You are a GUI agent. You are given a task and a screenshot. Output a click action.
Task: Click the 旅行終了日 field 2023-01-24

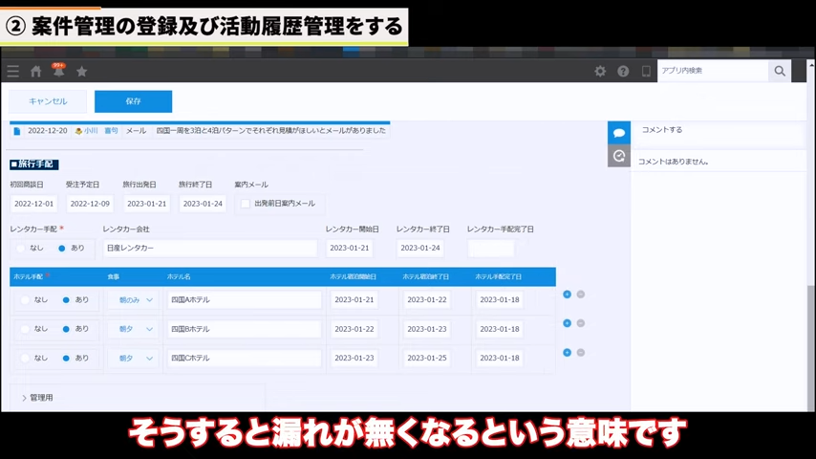click(x=203, y=204)
